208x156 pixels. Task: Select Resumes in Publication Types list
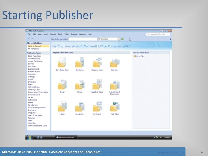[x=31, y=118]
